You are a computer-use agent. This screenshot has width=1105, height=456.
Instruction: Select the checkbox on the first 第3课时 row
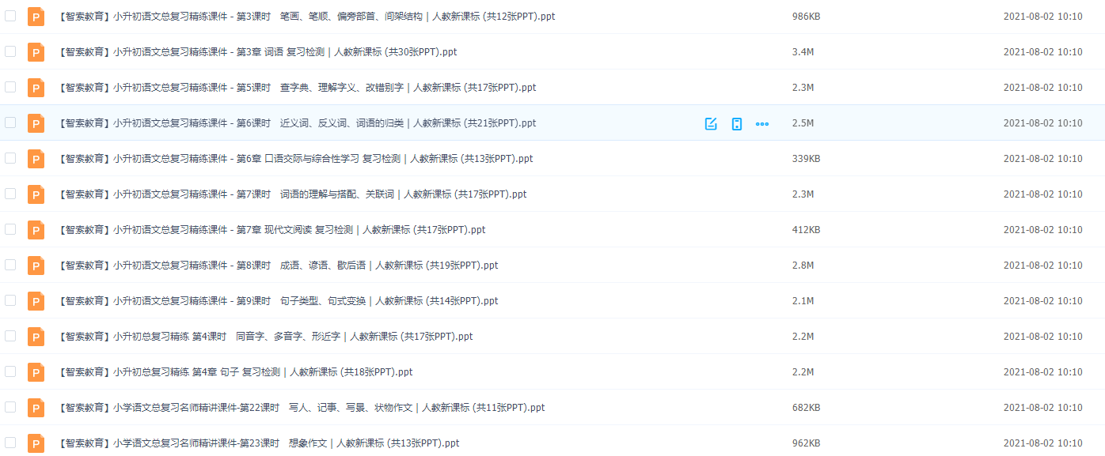10,16
